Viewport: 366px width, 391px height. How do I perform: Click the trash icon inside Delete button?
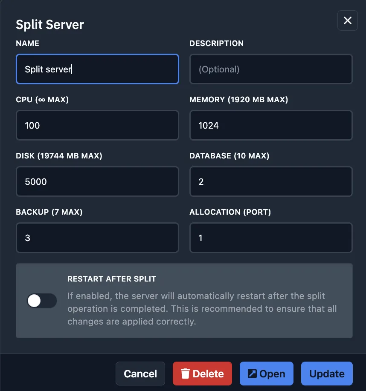[x=185, y=374]
